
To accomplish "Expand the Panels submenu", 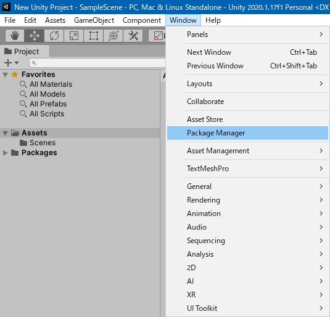I will click(247, 34).
